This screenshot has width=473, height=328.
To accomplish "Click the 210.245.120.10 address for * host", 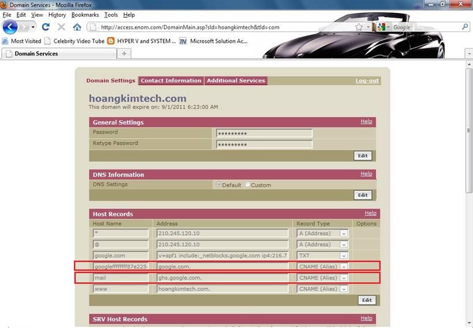I will [222, 233].
